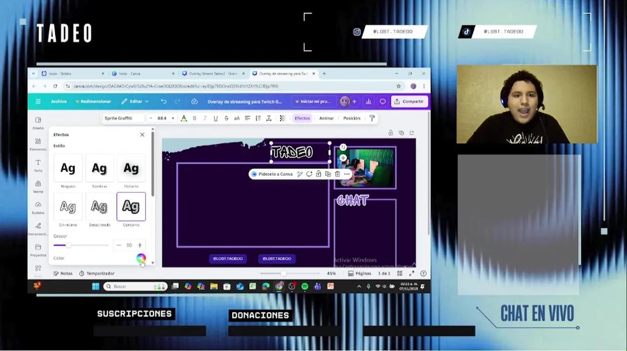Select the Contorno text style

coord(131,207)
